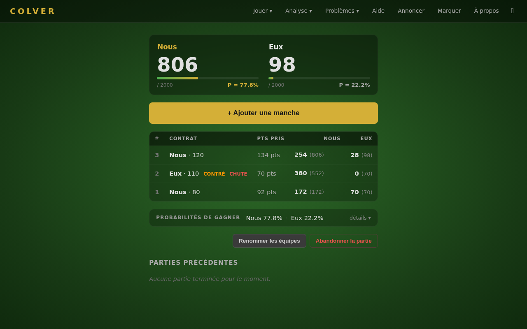This screenshot has width=527, height=329.
Task: Click P = 22.2% label
Action: coord(354,85)
